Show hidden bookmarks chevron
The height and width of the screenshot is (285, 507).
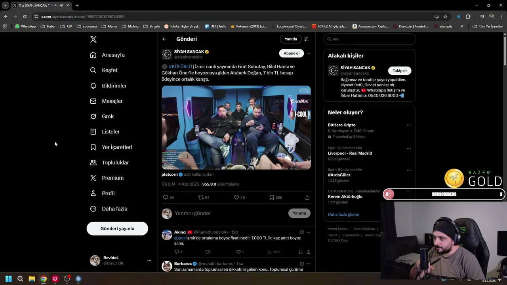click(x=462, y=27)
